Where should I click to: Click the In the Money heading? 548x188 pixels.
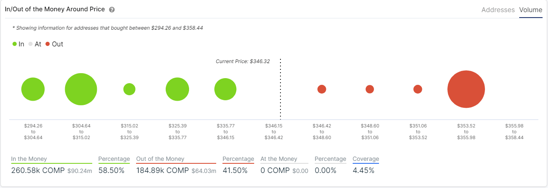pyautogui.click(x=29, y=159)
